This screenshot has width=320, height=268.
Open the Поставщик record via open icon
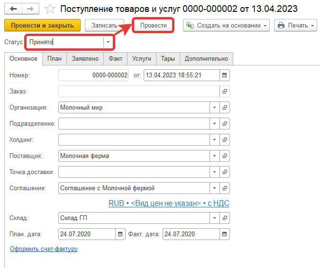(x=225, y=156)
